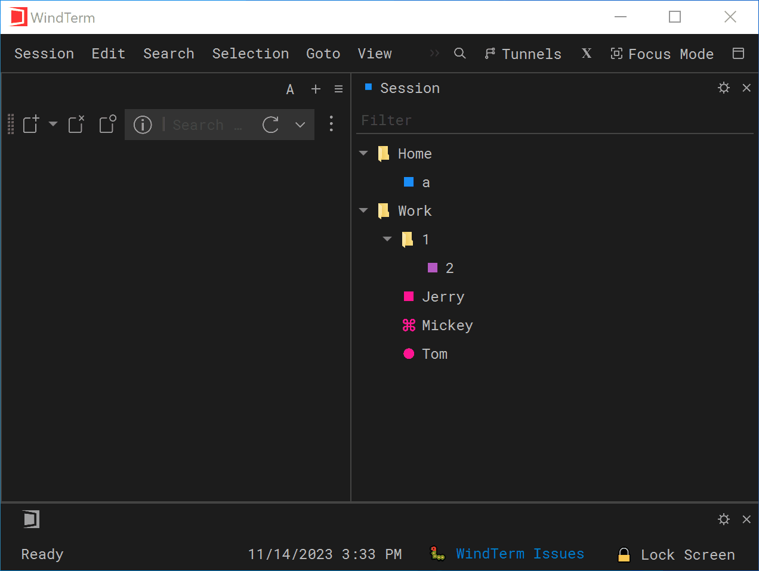Viewport: 759px width, 571px height.
Task: Click Tom's pink circle icon
Action: pyautogui.click(x=409, y=353)
